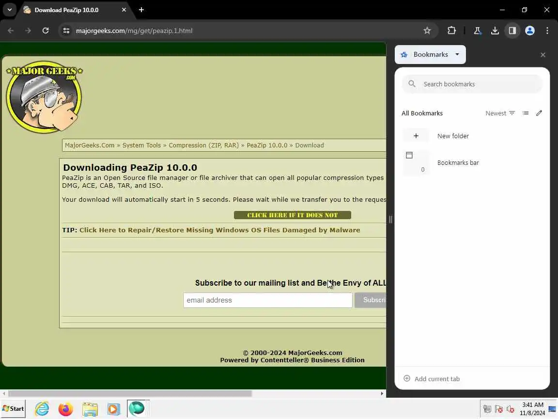Click the Show desktop button

(x=553, y=409)
